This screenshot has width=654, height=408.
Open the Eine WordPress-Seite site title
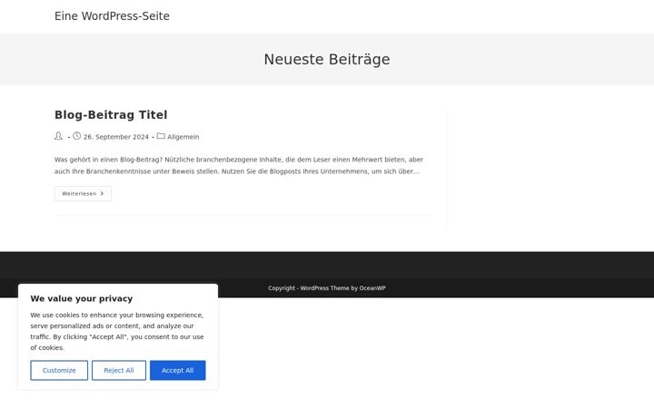112,15
